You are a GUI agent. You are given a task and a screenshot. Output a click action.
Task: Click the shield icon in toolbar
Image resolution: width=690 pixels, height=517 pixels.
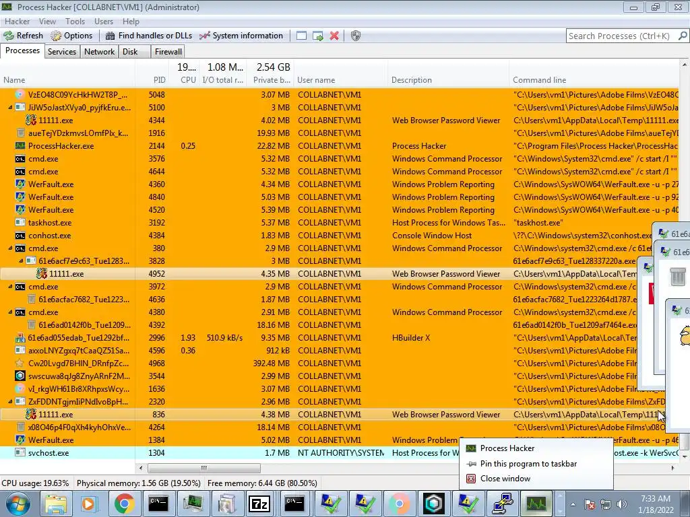pos(356,36)
